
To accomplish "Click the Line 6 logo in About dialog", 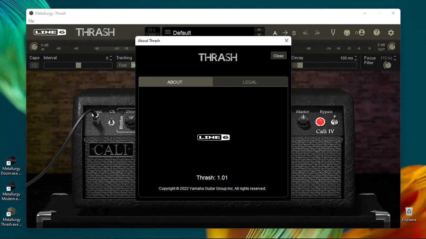I will (214, 137).
